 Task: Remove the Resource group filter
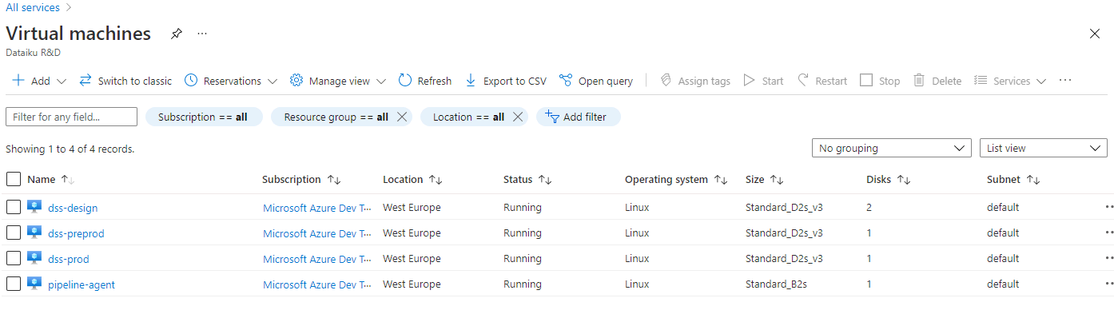pyautogui.click(x=402, y=117)
